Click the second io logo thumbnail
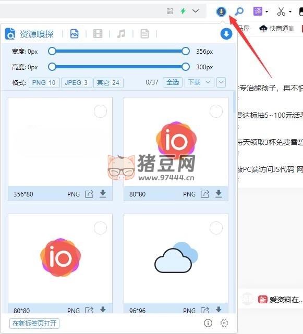 pos(60,257)
